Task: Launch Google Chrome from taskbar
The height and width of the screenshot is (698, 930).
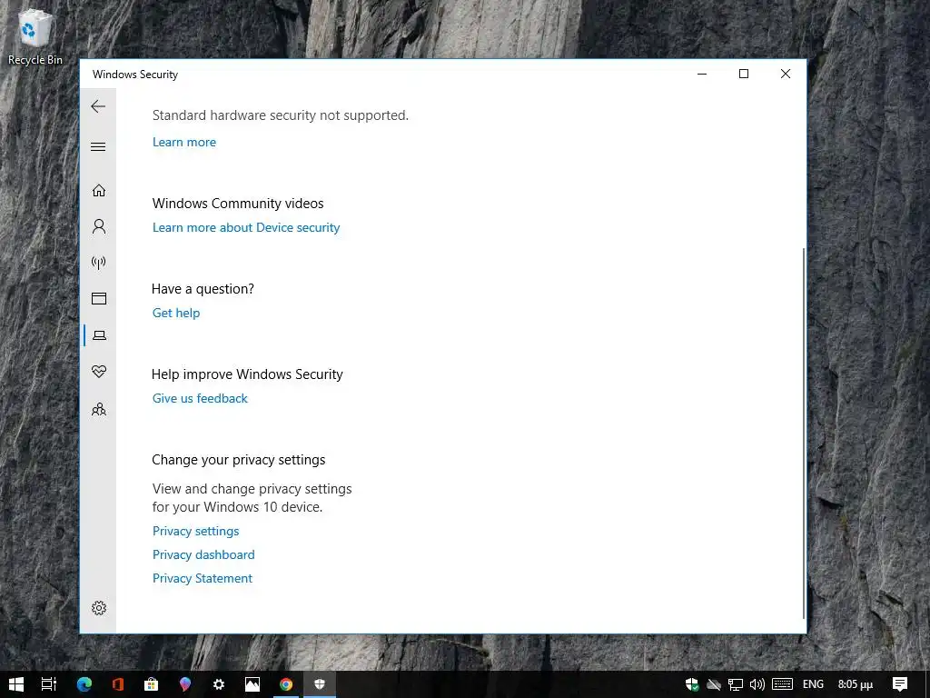Action: pyautogui.click(x=286, y=684)
